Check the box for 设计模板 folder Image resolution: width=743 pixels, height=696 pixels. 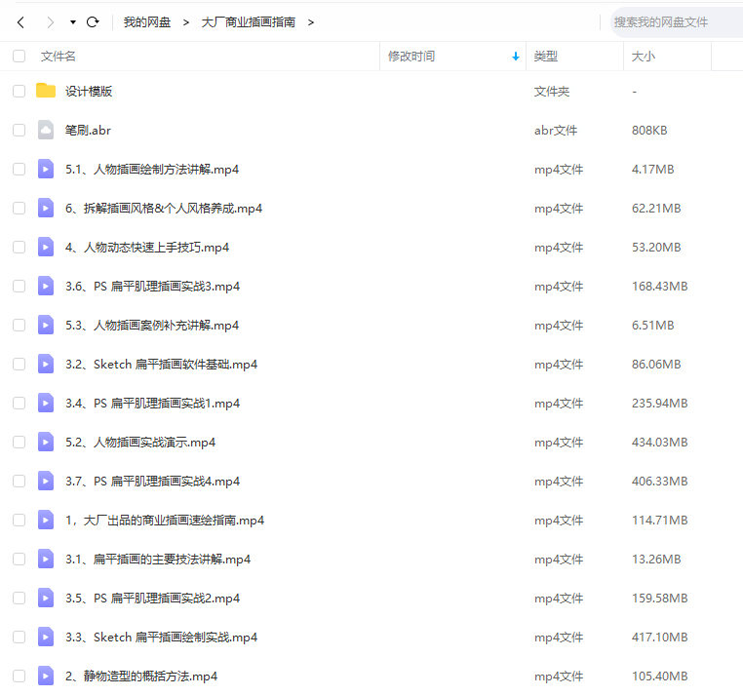20,91
